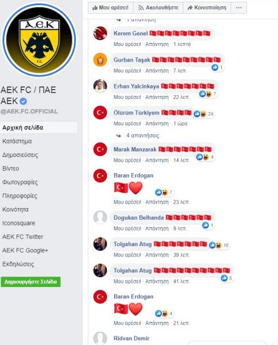The image size is (278, 345).
Task: View reactions on Tolgahan Atug's 39-minute comment
Action: click(219, 245)
